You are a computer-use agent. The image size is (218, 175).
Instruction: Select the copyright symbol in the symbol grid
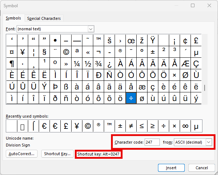(x=66, y=52)
